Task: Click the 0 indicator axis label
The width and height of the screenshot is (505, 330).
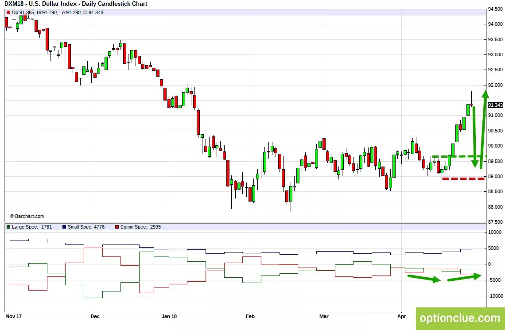Action: tap(490, 264)
